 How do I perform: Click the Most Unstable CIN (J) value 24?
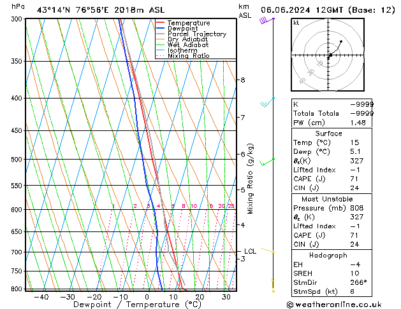click(x=354, y=244)
